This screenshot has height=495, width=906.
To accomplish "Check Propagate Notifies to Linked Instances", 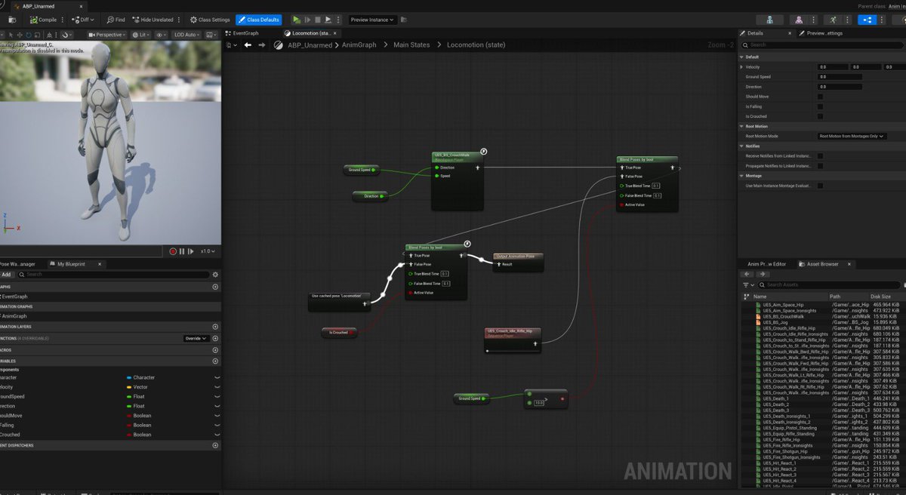I will tap(821, 165).
